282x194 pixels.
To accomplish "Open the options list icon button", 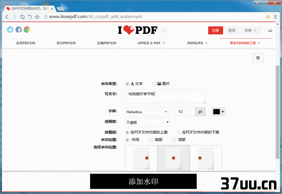I will click(x=258, y=58).
